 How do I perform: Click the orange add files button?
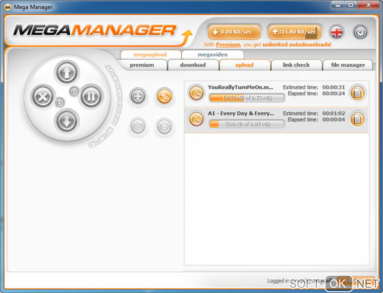pos(164,96)
